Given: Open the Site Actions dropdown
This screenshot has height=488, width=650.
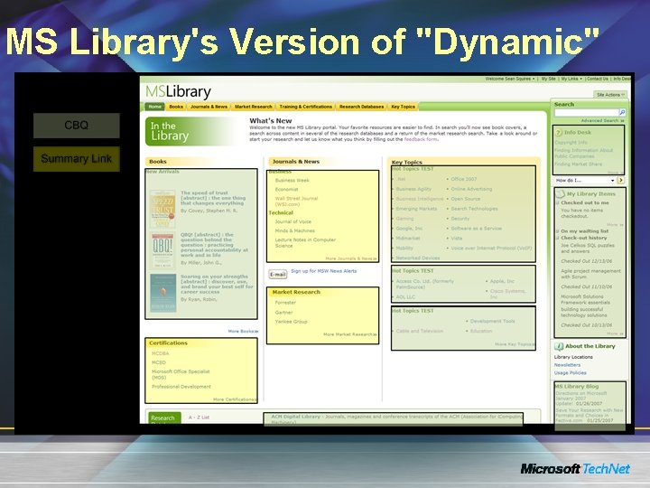Looking at the screenshot, I should tap(609, 95).
